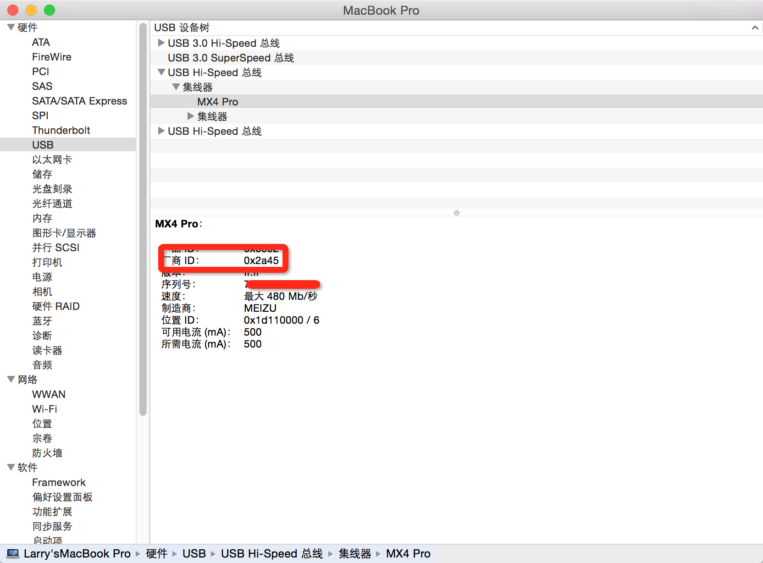Select 内存 in the sidebar

pos(42,218)
